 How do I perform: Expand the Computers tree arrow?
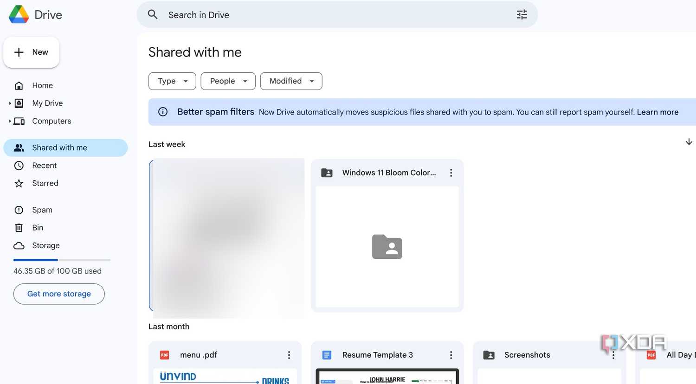coord(9,121)
